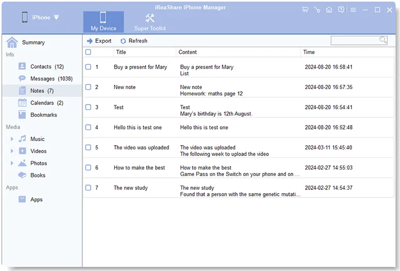Click the Refresh button

(x=134, y=41)
